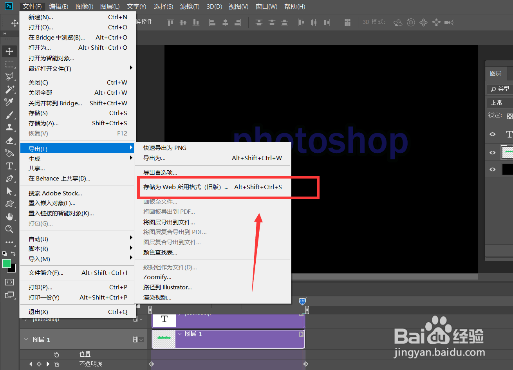The image size is (513, 370).
Task: Select the 3D video camera mode icon
Action: pyautogui.click(x=449, y=23)
